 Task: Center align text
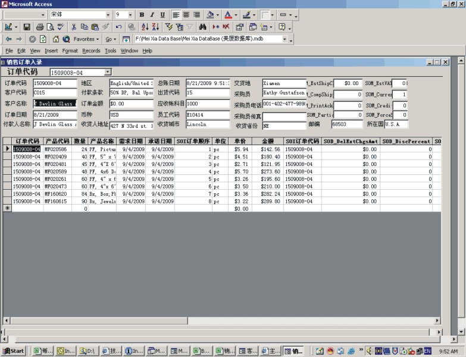(x=186, y=15)
